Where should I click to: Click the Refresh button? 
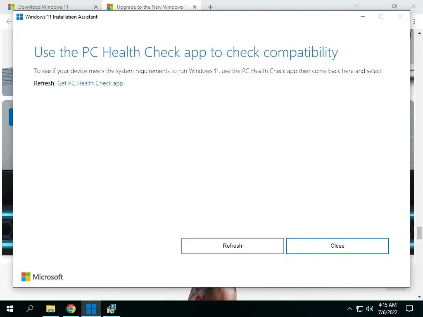pyautogui.click(x=232, y=246)
